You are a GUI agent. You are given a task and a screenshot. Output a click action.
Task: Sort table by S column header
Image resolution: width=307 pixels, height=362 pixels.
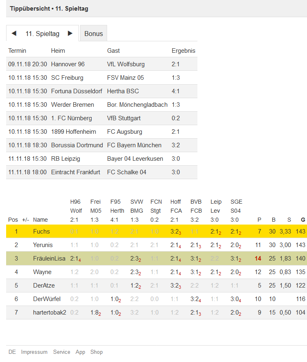[x=289, y=220]
